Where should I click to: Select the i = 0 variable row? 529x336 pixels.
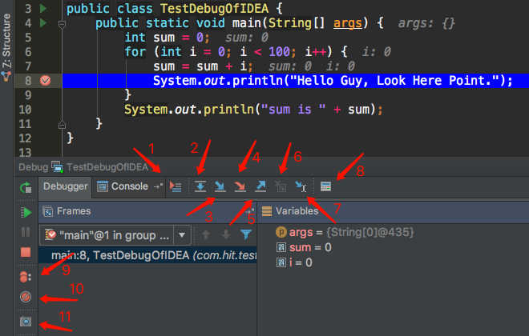tap(294, 262)
